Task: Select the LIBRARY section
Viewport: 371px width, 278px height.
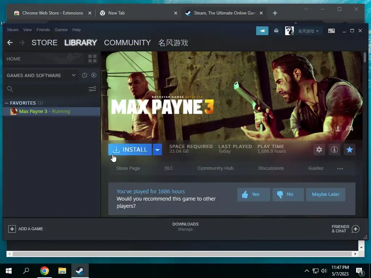Action: coord(81,43)
